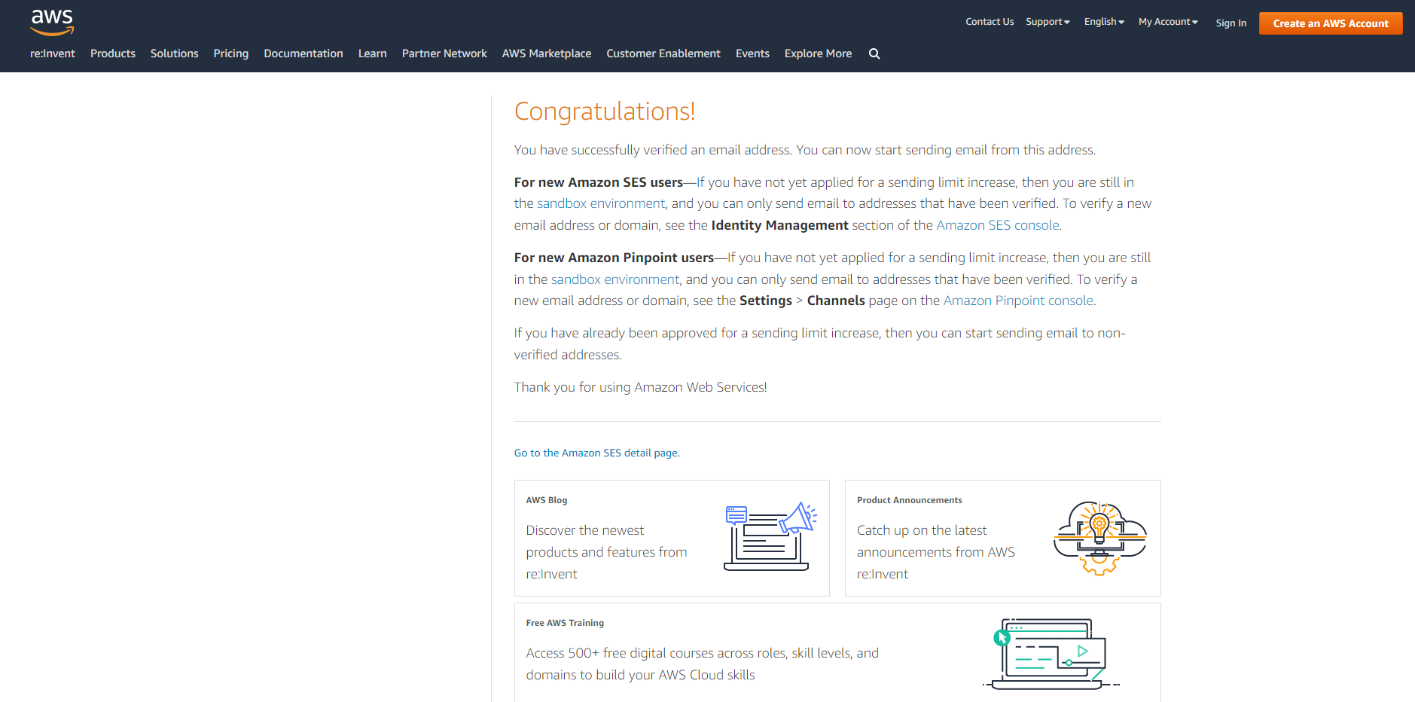The width and height of the screenshot is (1415, 702).
Task: Open the English language dropdown
Action: coord(1104,22)
